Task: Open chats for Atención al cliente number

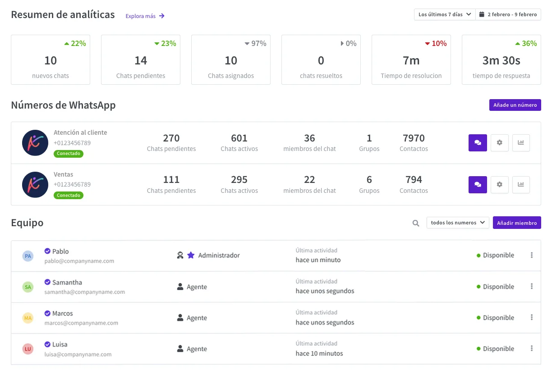Action: coord(478,143)
